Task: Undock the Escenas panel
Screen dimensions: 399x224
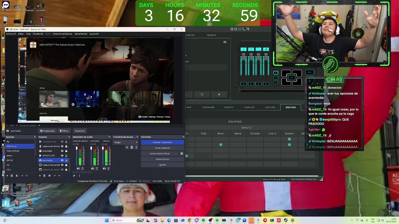Action: tap(35, 137)
